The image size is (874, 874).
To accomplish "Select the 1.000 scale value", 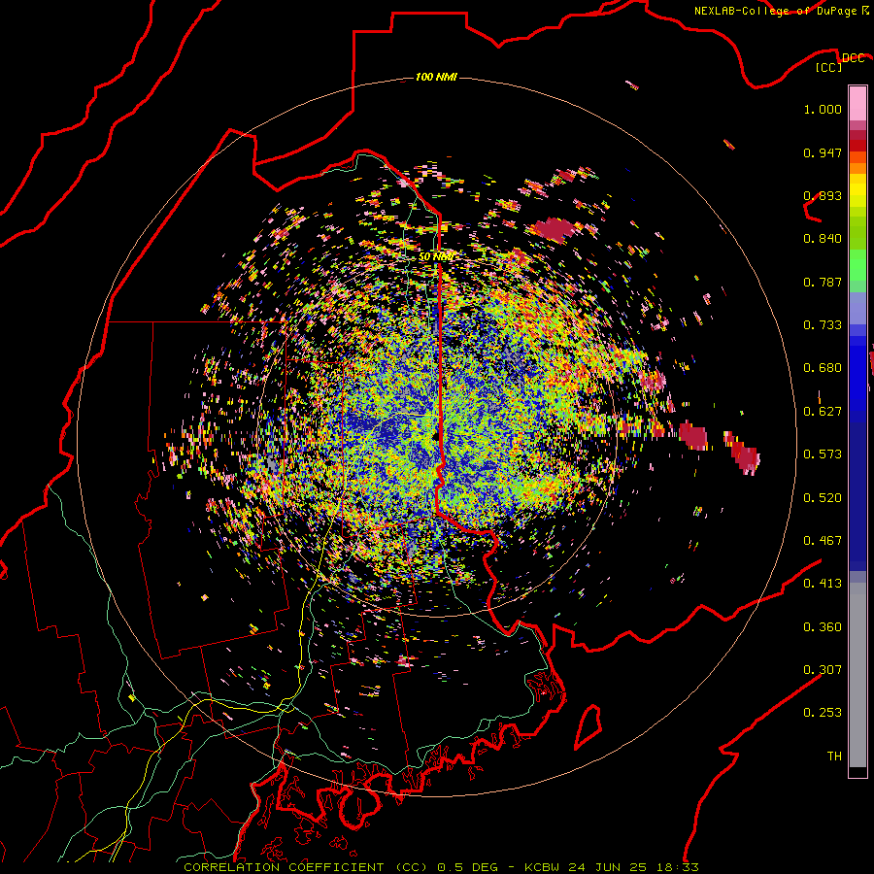I will pos(823,109).
